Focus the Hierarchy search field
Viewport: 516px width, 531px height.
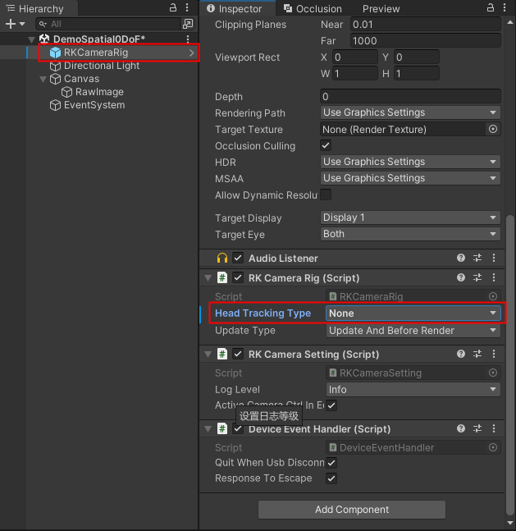(x=108, y=24)
